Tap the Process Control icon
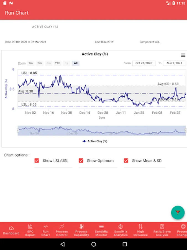The image size is (187, 250). click(x=62, y=230)
